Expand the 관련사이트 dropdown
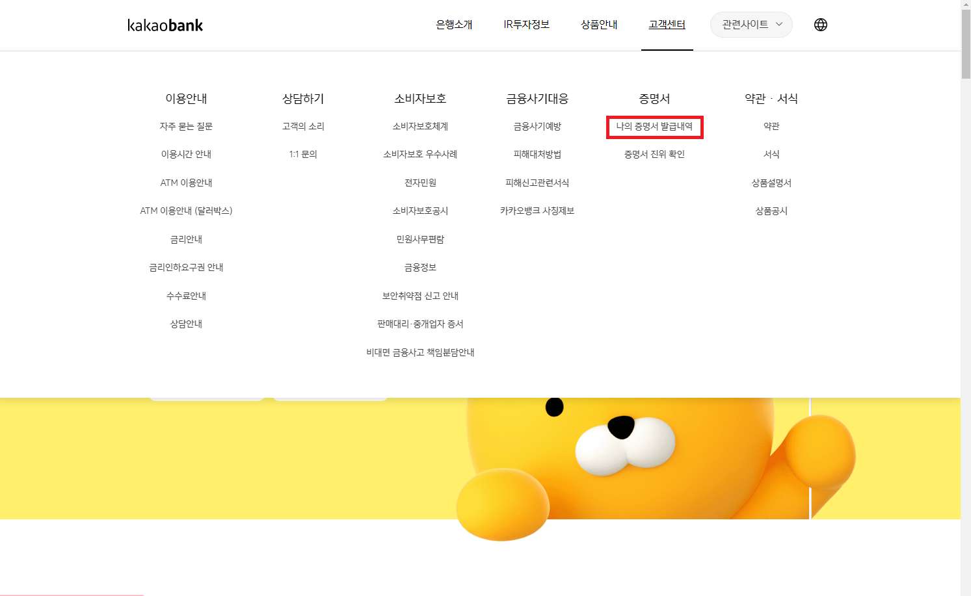971x596 pixels. (751, 25)
